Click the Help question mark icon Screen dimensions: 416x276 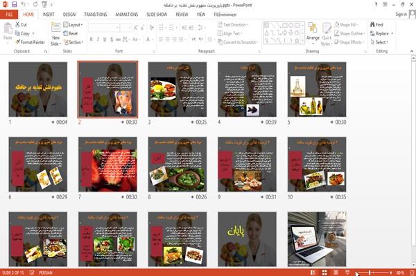tap(376, 5)
